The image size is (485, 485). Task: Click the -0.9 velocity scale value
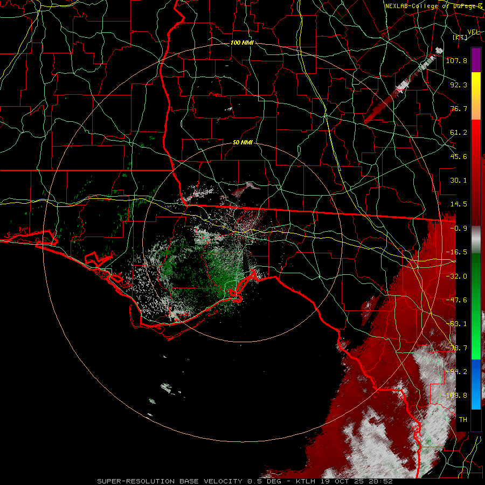coord(459,228)
